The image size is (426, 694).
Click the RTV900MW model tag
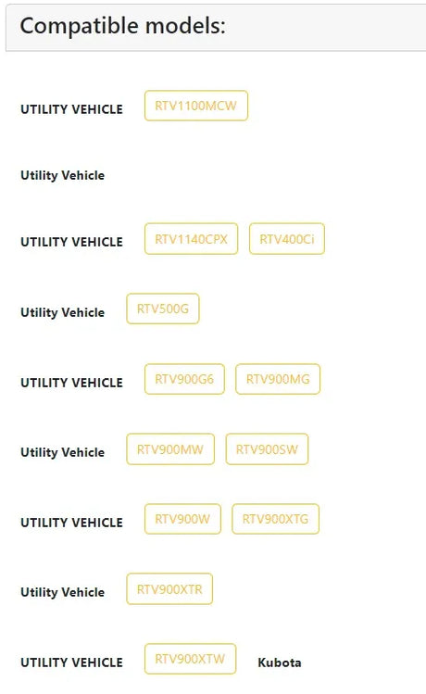tap(170, 449)
